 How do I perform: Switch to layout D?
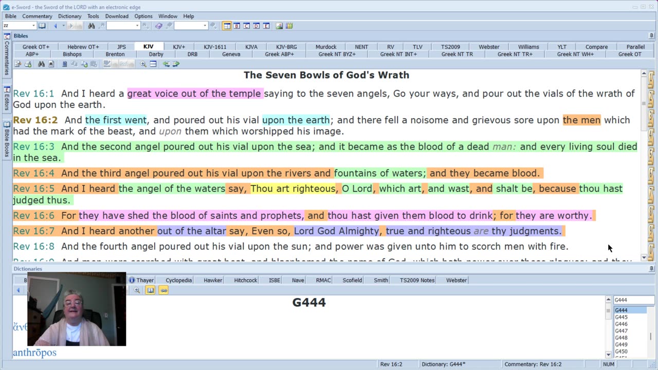click(x=257, y=26)
